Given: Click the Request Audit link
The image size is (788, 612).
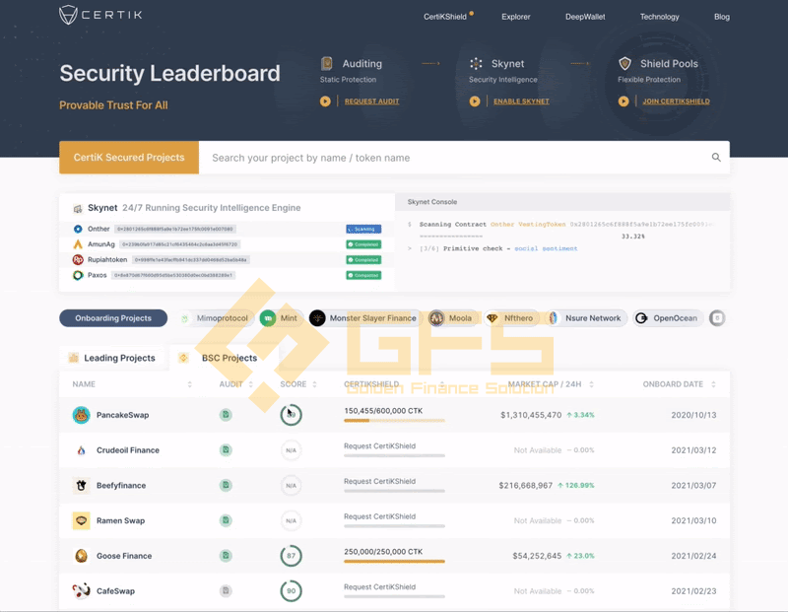Looking at the screenshot, I should [372, 102].
